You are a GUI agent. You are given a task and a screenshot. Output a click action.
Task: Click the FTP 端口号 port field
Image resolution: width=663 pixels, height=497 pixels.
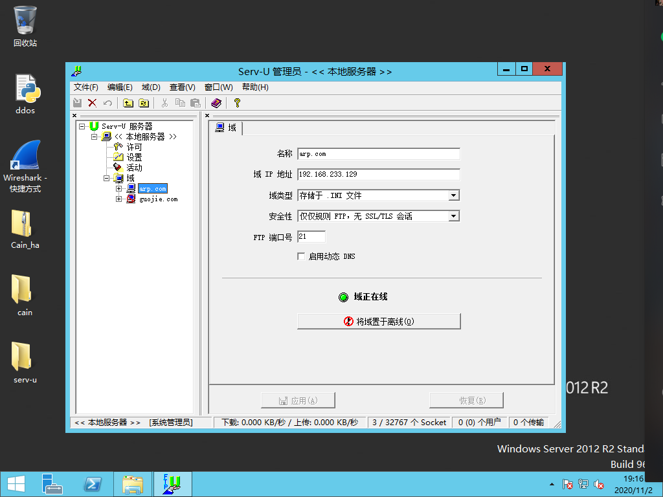pyautogui.click(x=311, y=237)
